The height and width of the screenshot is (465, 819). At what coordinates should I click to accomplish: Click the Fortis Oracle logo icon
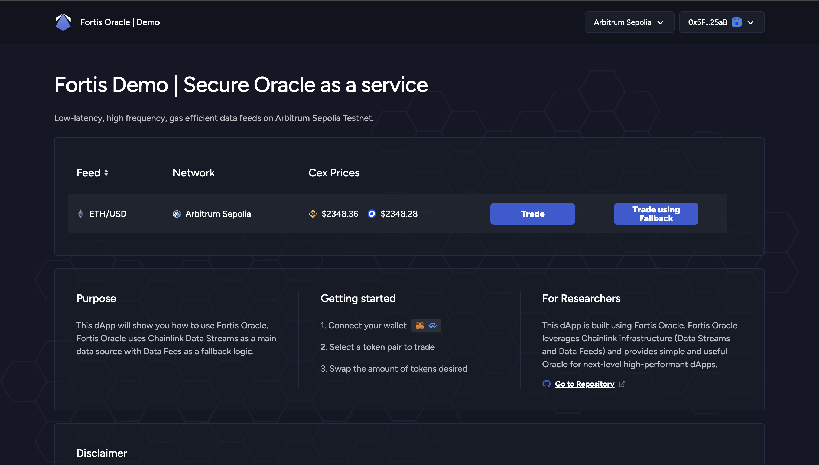[x=63, y=22]
